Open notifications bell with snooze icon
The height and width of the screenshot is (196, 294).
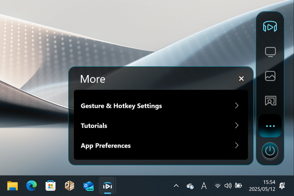282,186
